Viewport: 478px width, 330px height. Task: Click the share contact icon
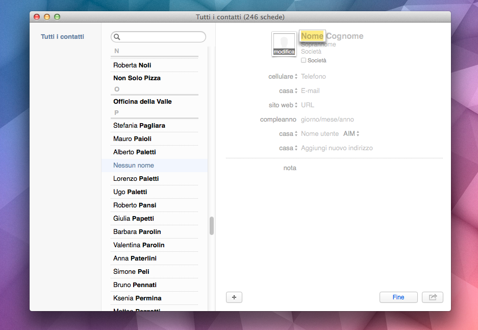tap(433, 297)
